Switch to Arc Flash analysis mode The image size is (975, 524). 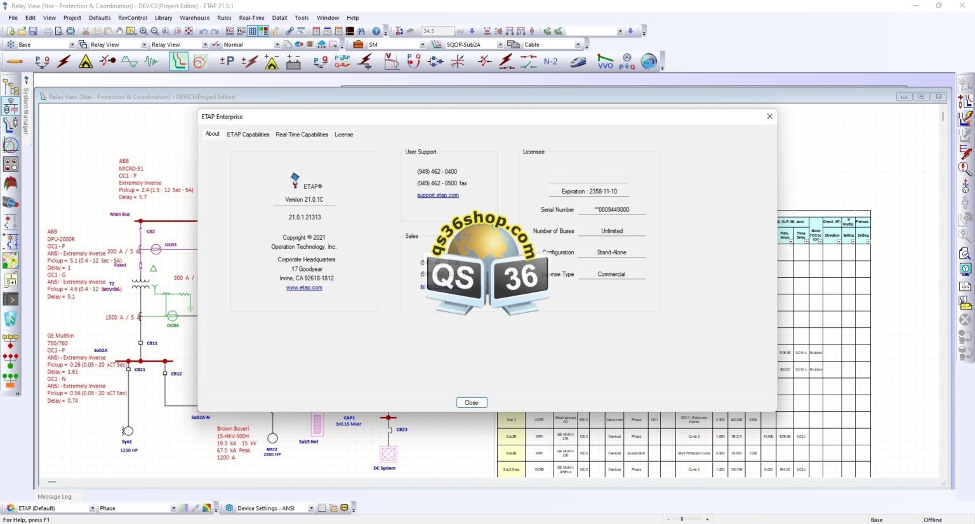pos(85,62)
